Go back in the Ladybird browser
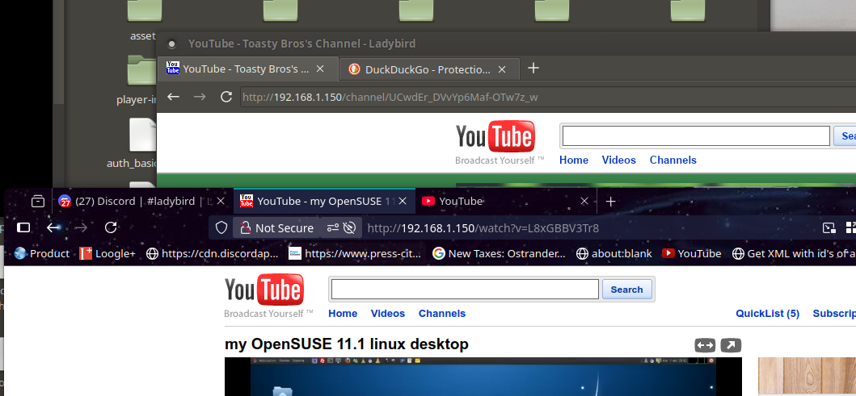 (x=173, y=98)
